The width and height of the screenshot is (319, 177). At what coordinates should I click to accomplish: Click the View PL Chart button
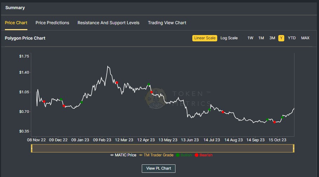pyautogui.click(x=159, y=169)
